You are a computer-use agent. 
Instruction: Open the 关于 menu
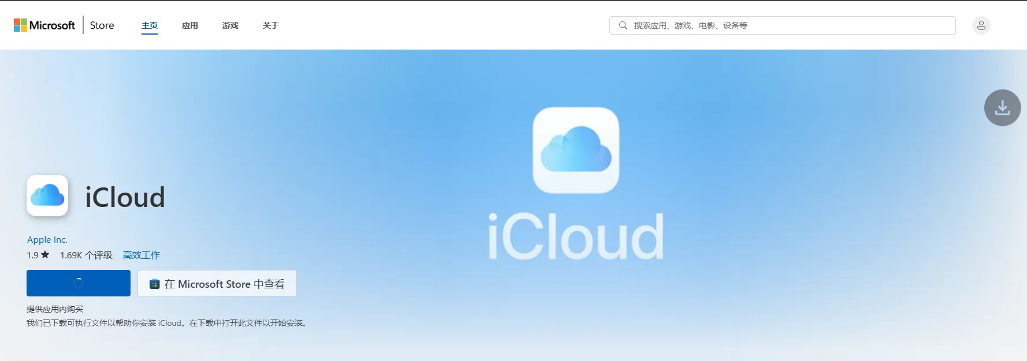(x=271, y=25)
